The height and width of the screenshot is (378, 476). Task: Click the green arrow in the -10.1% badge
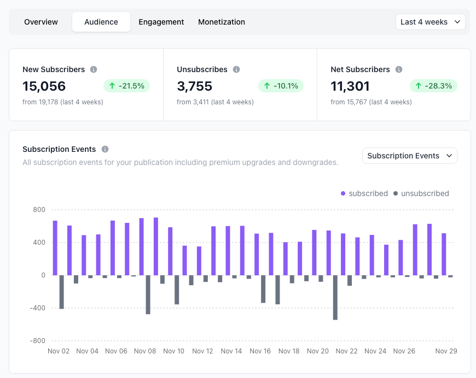pos(267,86)
